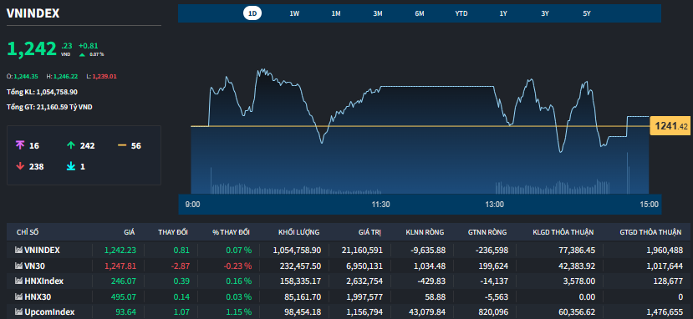Click the purple ceiling-price arrow icon
The image size is (693, 319).
click(19, 145)
